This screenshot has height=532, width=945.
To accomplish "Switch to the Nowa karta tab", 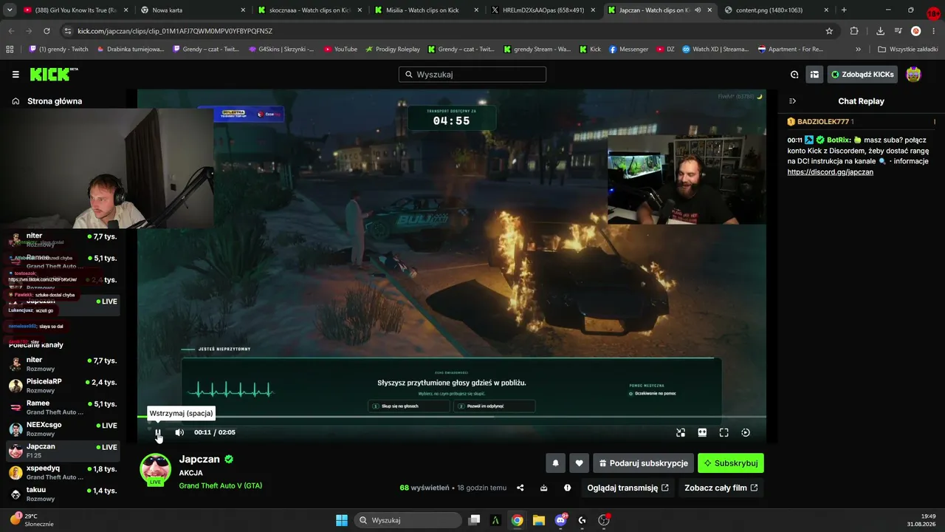I will (194, 10).
